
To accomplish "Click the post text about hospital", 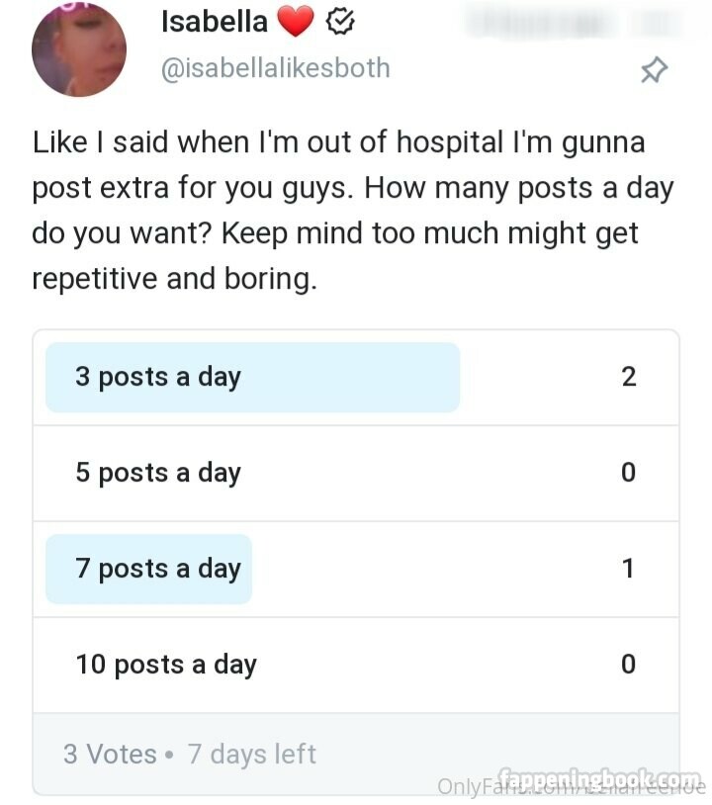I will click(x=336, y=211).
